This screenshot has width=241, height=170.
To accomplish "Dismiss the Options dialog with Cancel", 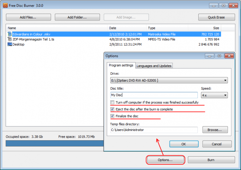I will click(x=217, y=144).
